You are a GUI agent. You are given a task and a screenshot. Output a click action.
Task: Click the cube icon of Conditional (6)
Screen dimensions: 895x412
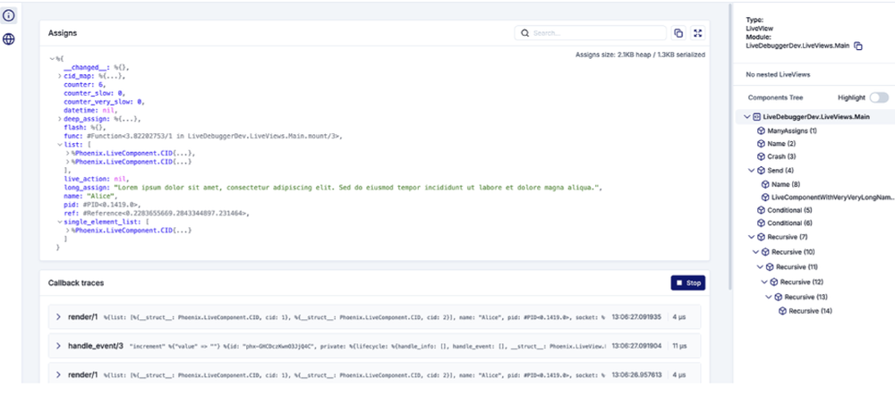click(x=761, y=223)
